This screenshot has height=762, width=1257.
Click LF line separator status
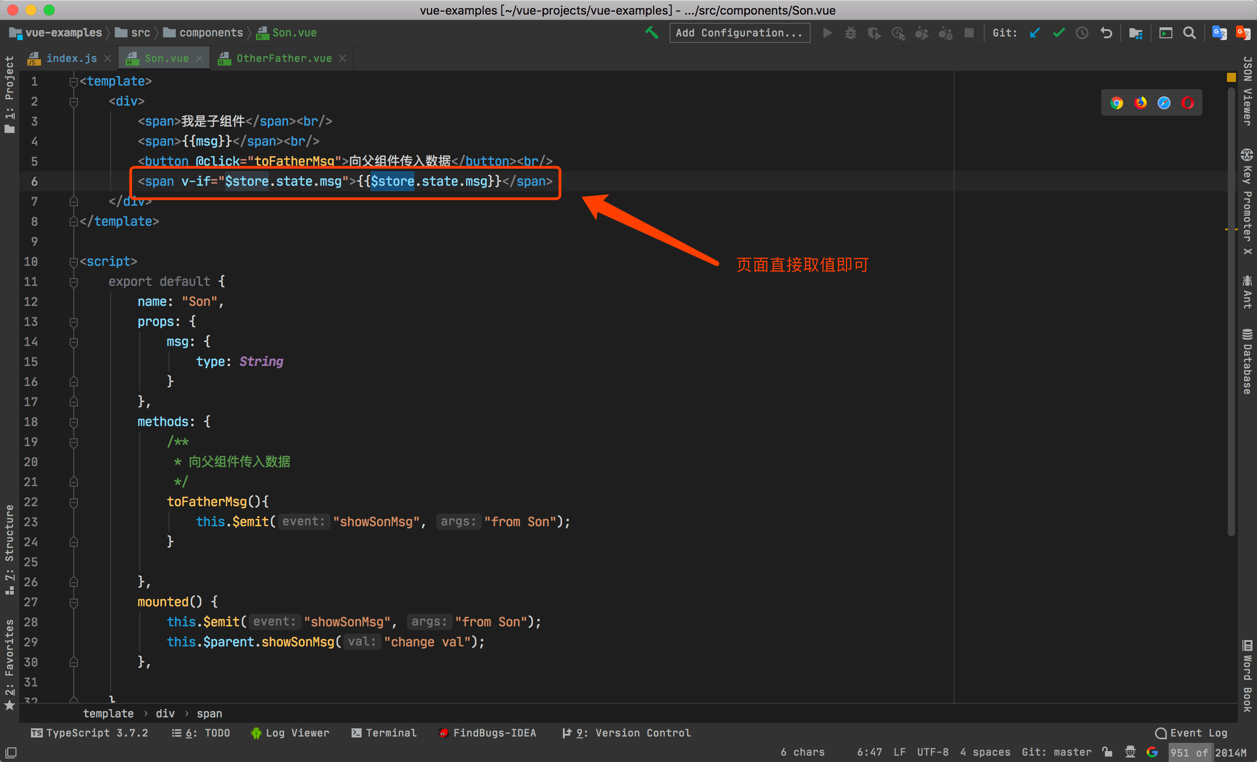pyautogui.click(x=899, y=752)
